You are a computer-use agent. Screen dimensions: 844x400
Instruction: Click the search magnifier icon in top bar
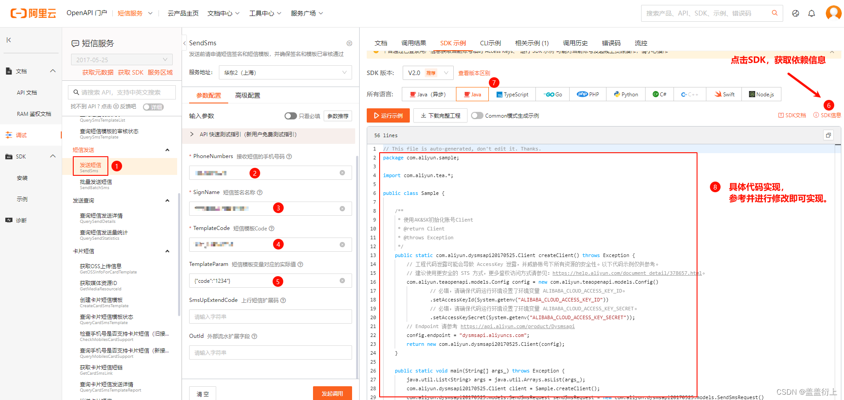(775, 13)
